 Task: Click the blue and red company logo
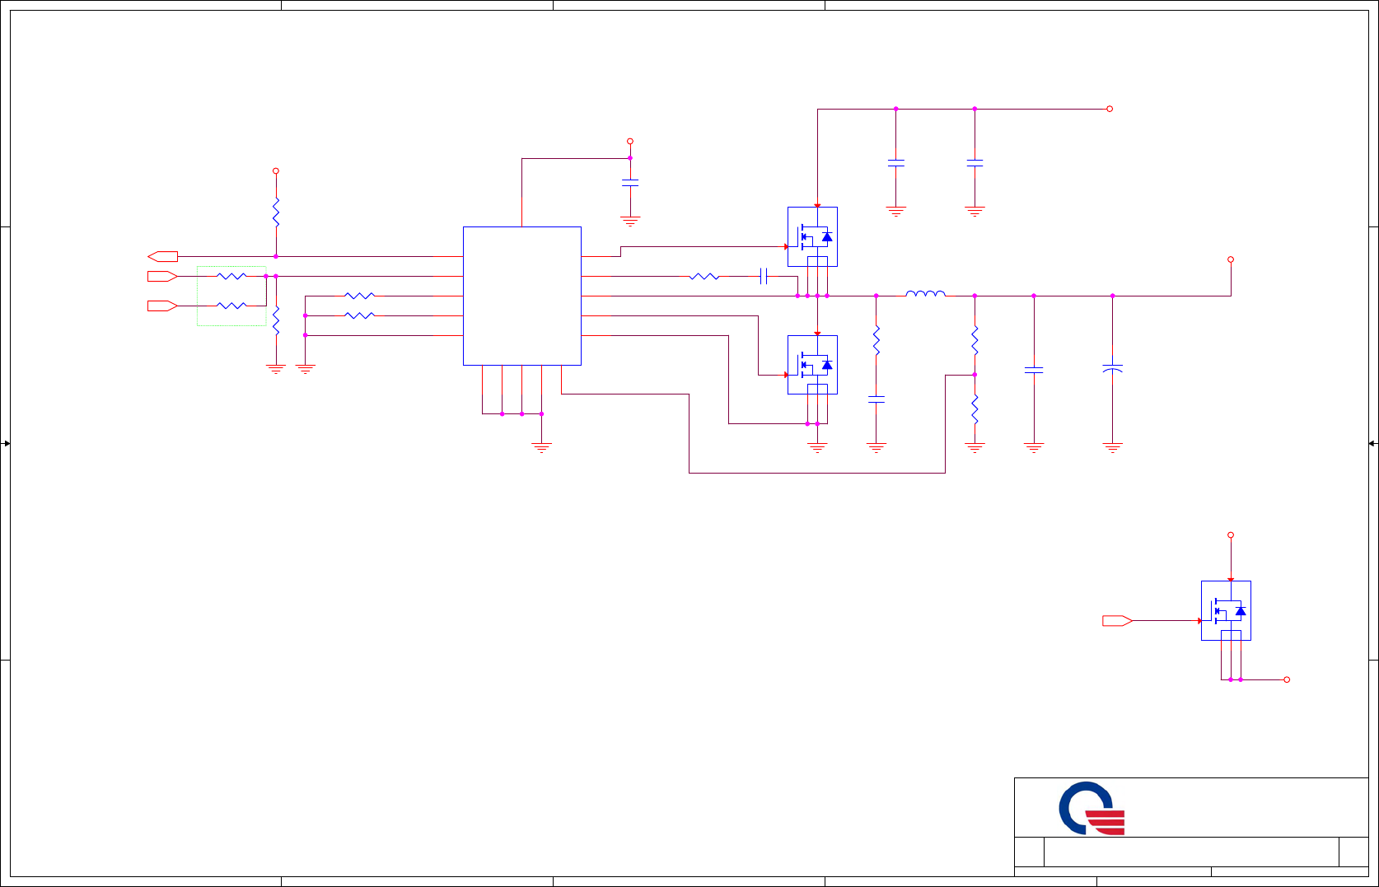click(1092, 808)
